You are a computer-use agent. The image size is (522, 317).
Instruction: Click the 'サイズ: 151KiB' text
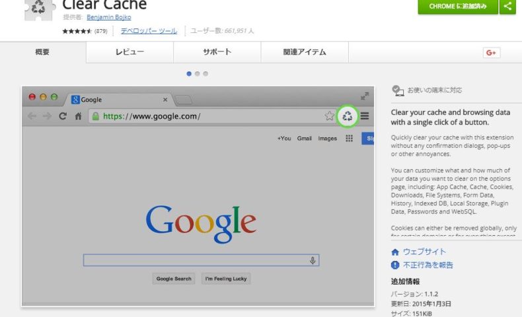412,313
